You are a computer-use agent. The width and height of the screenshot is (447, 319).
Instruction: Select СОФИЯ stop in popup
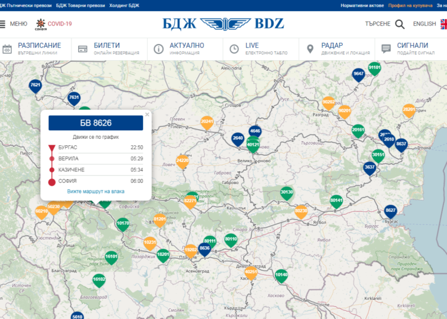point(96,181)
